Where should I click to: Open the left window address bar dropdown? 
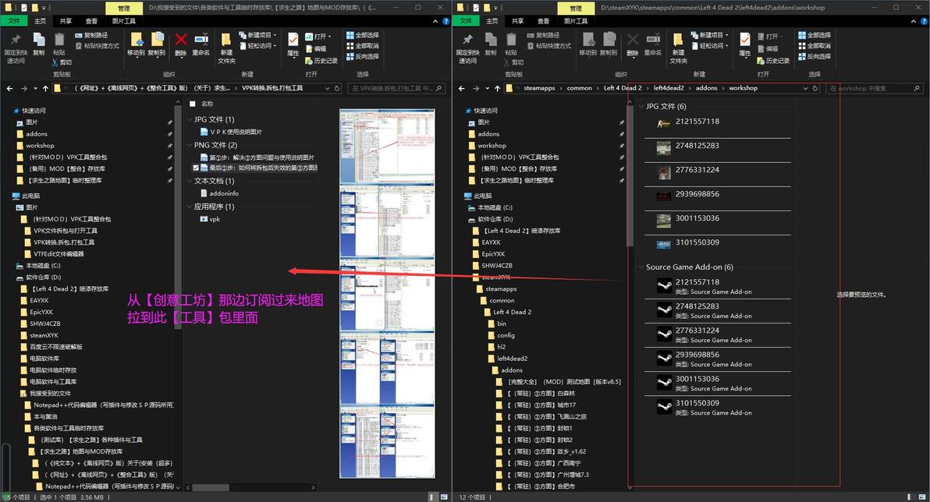[x=328, y=88]
